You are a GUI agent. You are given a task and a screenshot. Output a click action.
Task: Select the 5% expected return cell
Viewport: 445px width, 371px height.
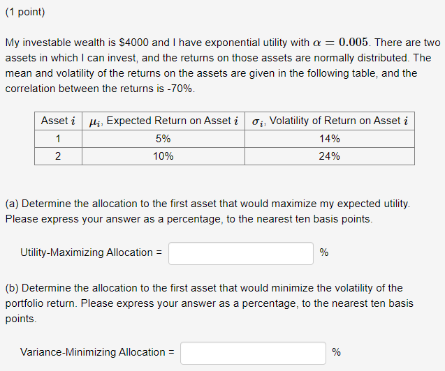[163, 139]
